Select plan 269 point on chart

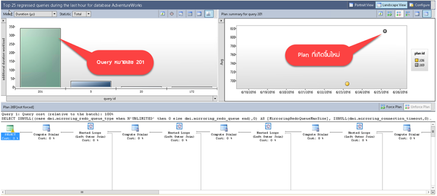click(385, 31)
